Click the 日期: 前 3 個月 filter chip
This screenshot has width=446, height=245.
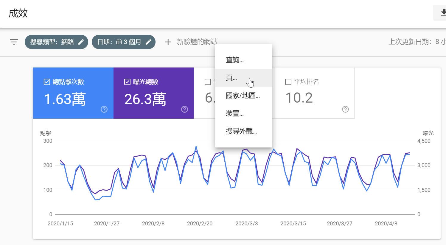pyautogui.click(x=124, y=42)
